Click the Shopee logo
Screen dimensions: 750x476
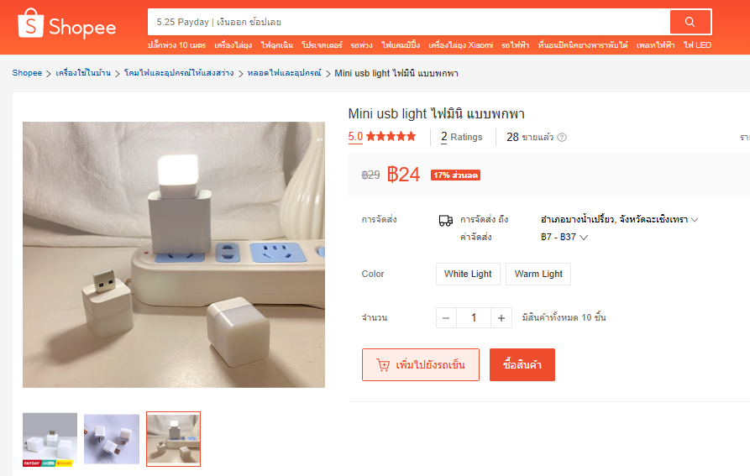66,24
